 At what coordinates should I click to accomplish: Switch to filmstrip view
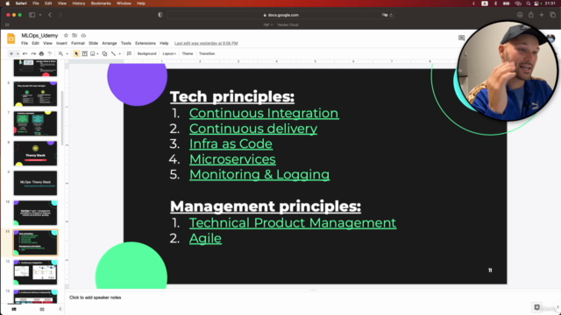point(14,309)
